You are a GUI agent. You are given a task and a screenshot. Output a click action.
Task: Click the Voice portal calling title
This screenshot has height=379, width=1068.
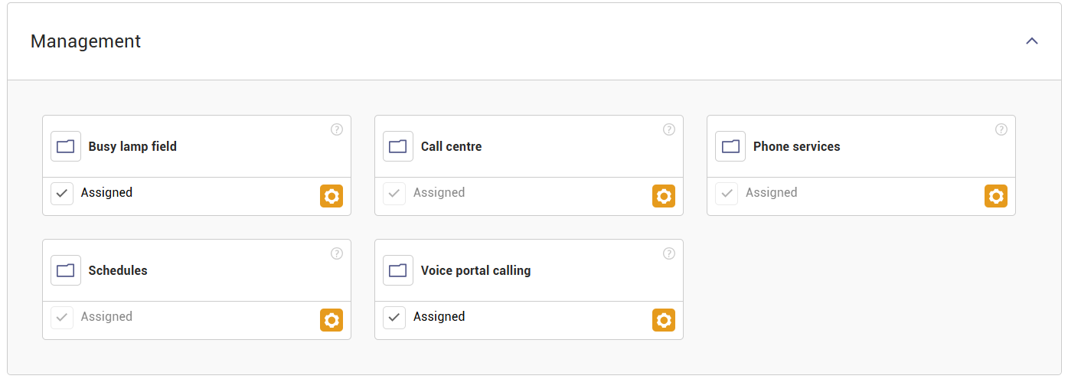tap(475, 270)
